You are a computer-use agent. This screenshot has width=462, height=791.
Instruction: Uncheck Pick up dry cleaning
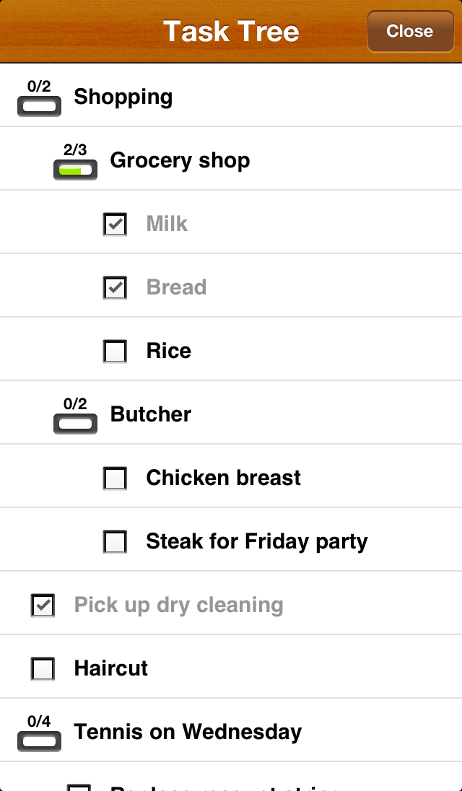click(x=43, y=606)
